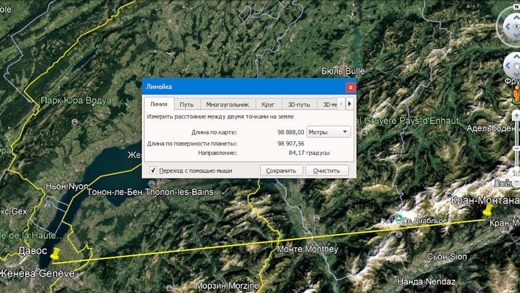Select the 'Многоугольник' tab
This screenshot has height=293, width=520.
coord(227,104)
